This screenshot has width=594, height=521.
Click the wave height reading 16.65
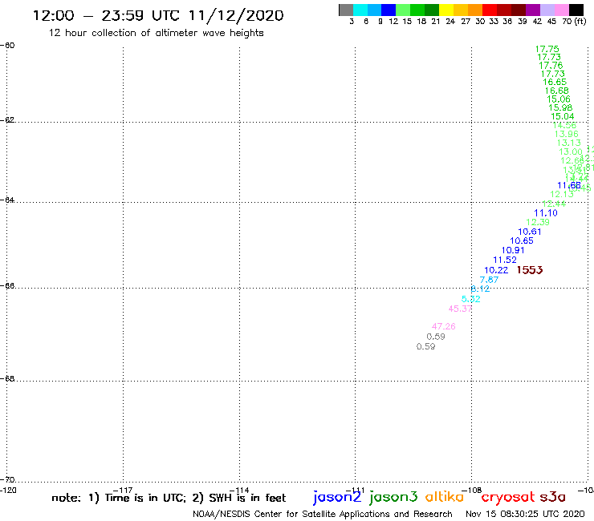click(x=555, y=82)
